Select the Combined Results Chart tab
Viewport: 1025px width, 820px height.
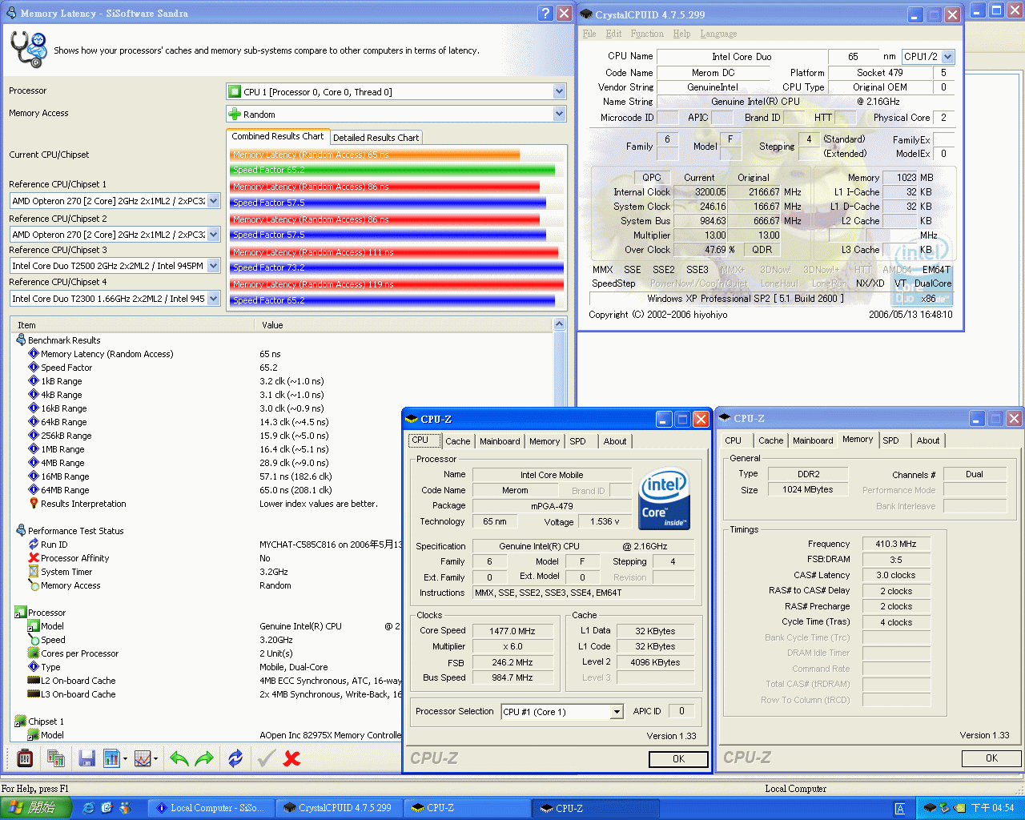(278, 136)
